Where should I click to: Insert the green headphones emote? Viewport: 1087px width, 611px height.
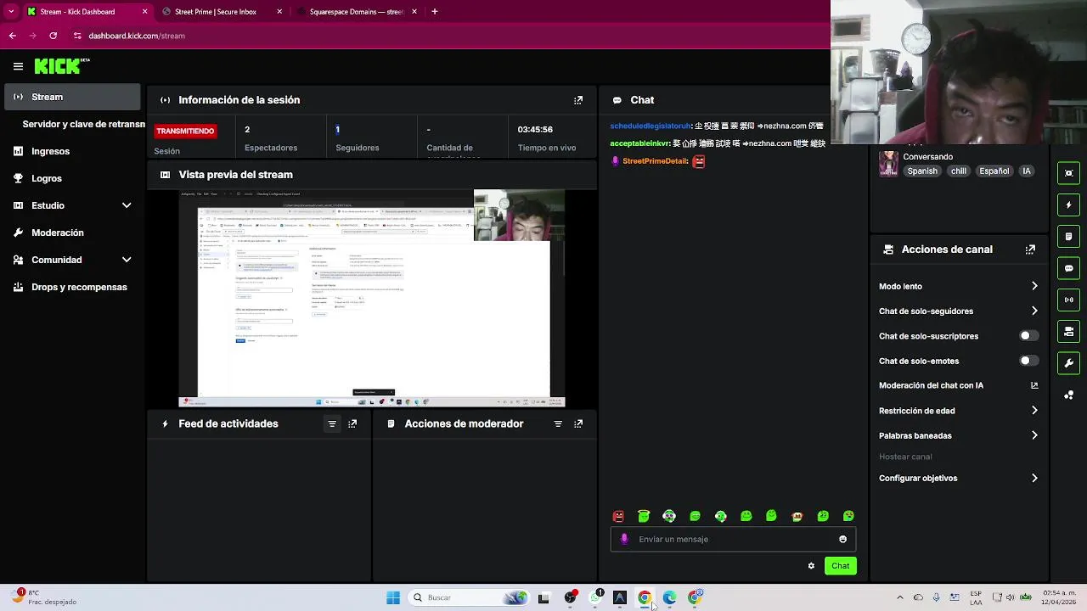(669, 516)
